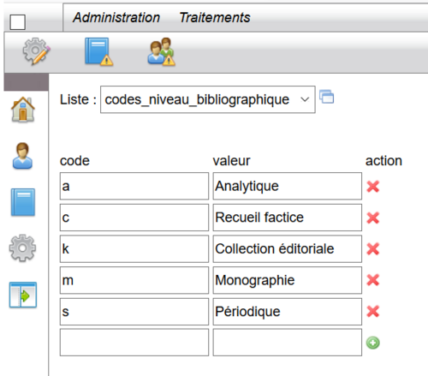
Task: Open the Liste codes_niveau_bibliographique dropdown
Action: click(x=208, y=99)
